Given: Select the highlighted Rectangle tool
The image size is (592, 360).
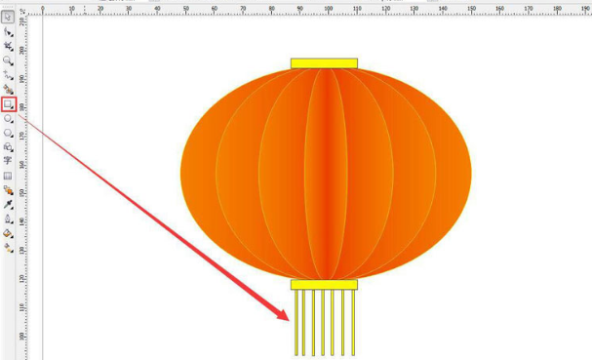Looking at the screenshot, I should tap(8, 104).
